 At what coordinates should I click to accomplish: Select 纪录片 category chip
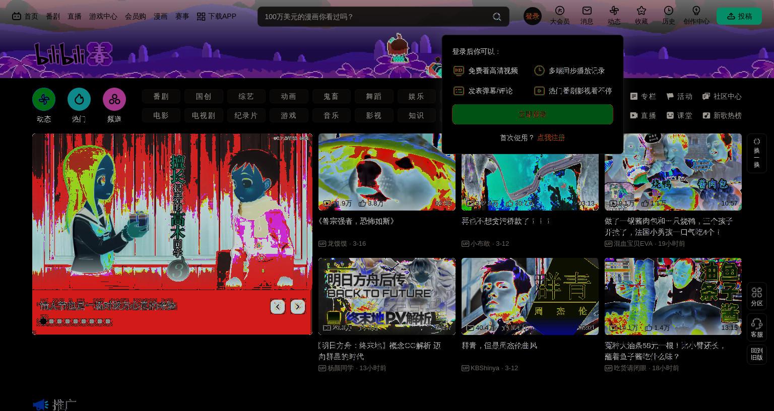246,115
